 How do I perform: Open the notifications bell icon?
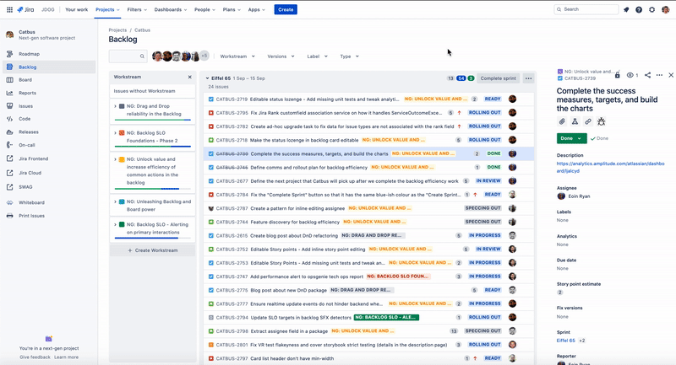point(626,9)
